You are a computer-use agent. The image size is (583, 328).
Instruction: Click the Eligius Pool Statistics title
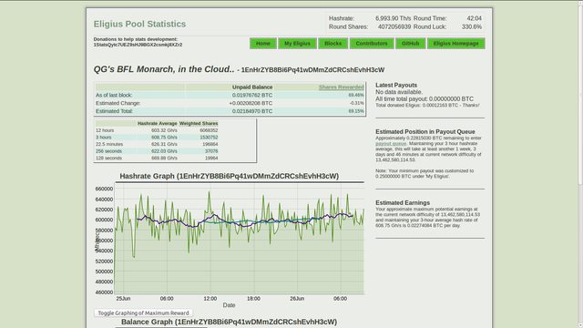(x=139, y=24)
